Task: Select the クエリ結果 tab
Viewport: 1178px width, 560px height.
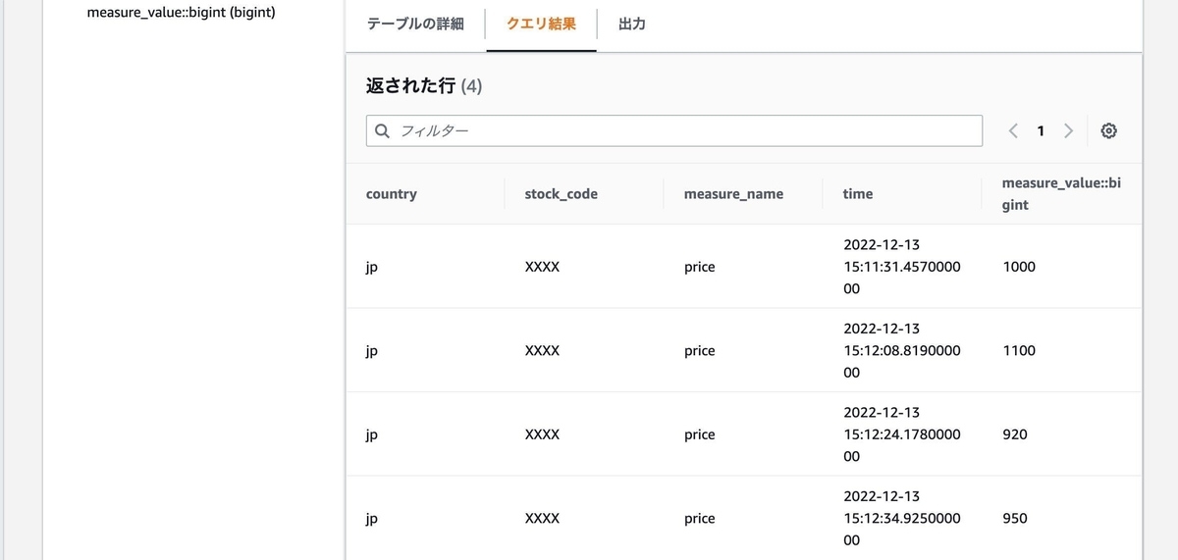Action: point(541,24)
